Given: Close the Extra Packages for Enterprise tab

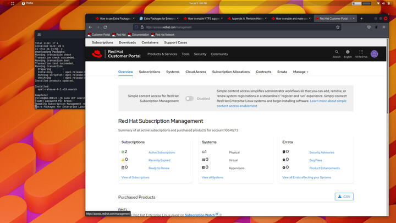Looking at the screenshot, I should [178, 19].
